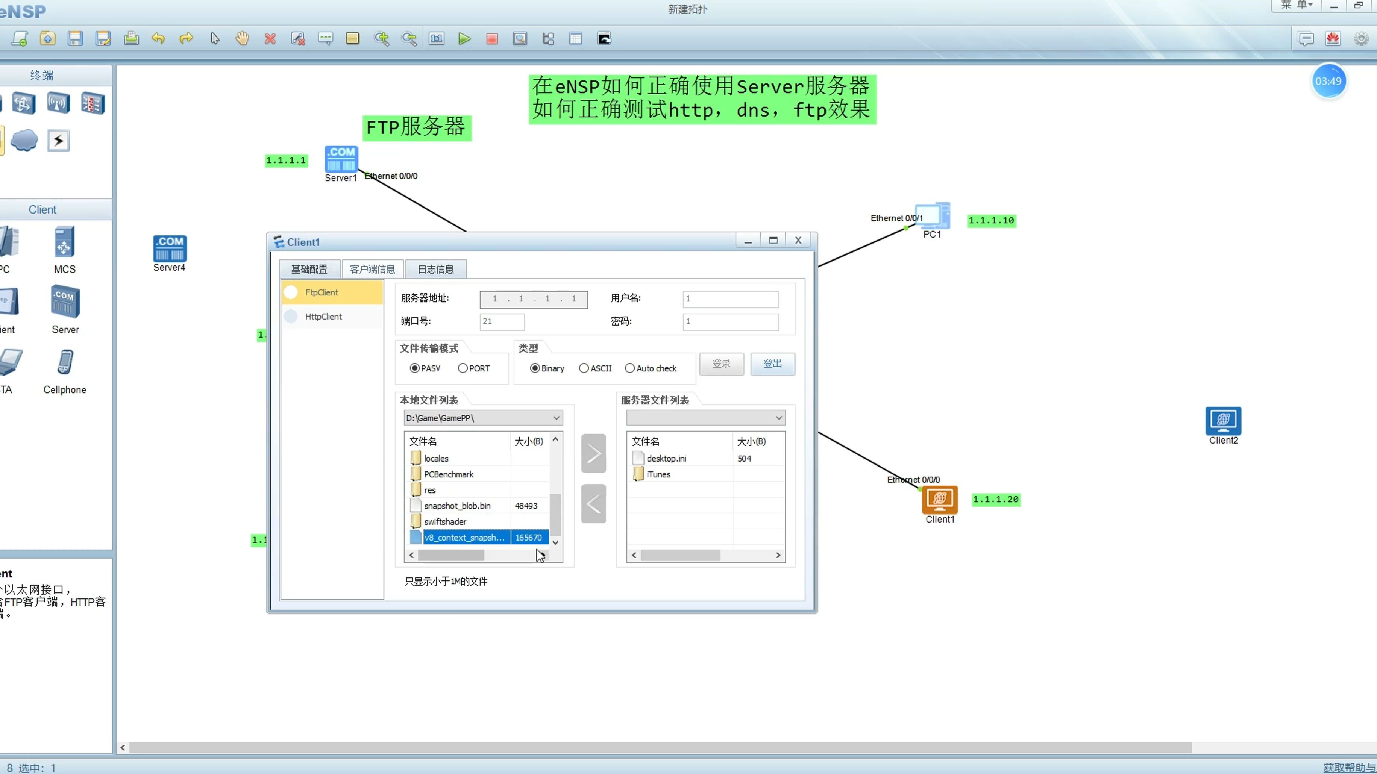
Task: Click the Save As toolbar icon
Action: pos(103,38)
